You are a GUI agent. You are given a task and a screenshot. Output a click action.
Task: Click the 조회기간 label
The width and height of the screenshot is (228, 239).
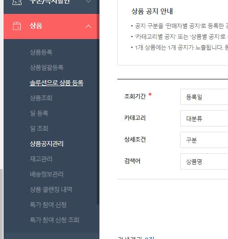click(135, 96)
